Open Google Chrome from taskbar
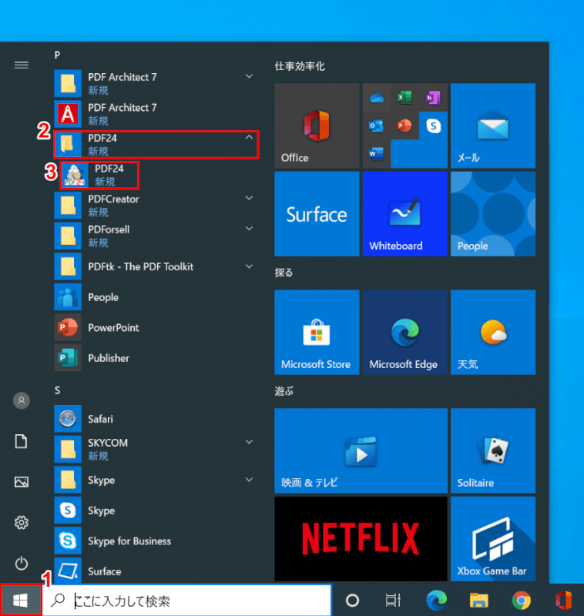Screen dimensions: 584x616 pos(521,601)
